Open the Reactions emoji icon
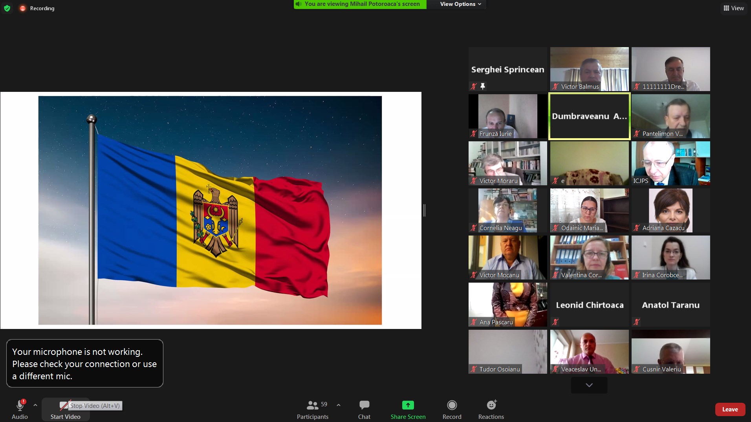 pos(491,405)
